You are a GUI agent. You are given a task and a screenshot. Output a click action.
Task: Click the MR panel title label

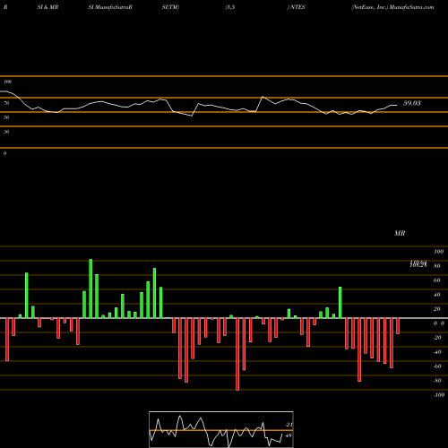(400, 233)
